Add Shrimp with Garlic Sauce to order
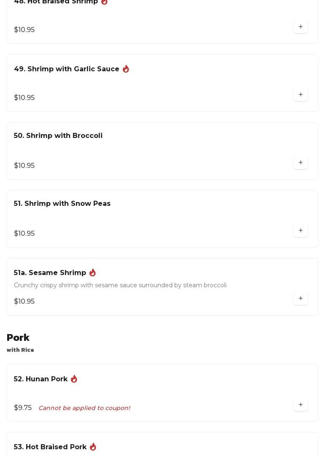The height and width of the screenshot is (456, 325). point(301,94)
